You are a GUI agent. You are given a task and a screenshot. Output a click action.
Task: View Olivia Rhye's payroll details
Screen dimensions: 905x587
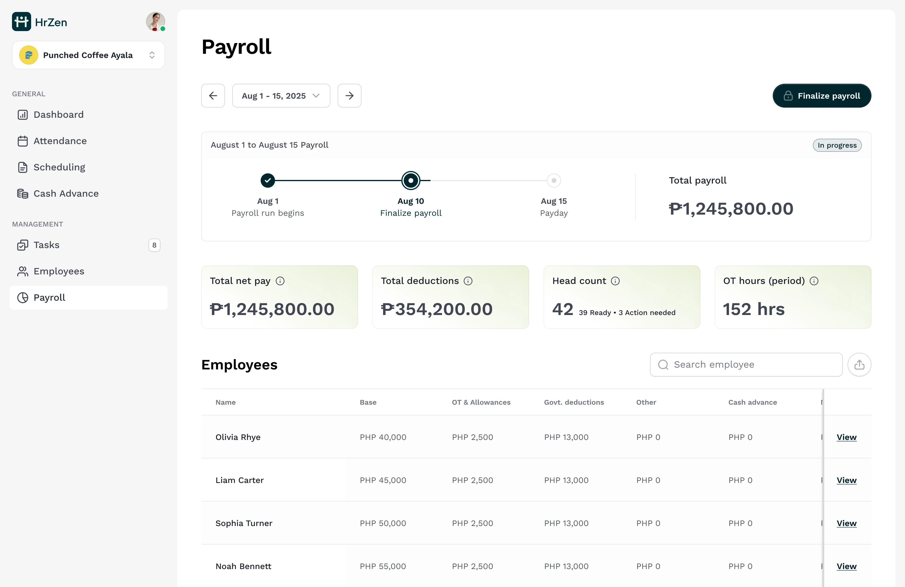point(846,437)
